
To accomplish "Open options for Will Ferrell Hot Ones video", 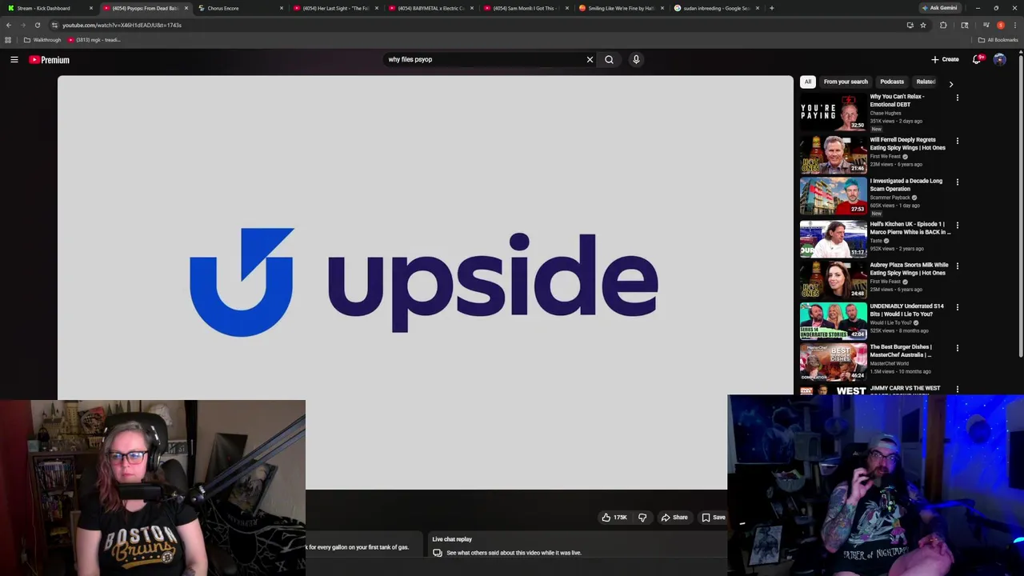I will tap(957, 141).
